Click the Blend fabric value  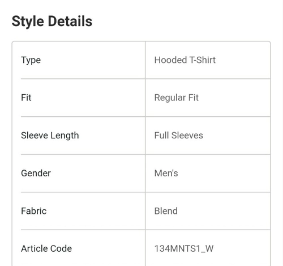click(x=166, y=211)
